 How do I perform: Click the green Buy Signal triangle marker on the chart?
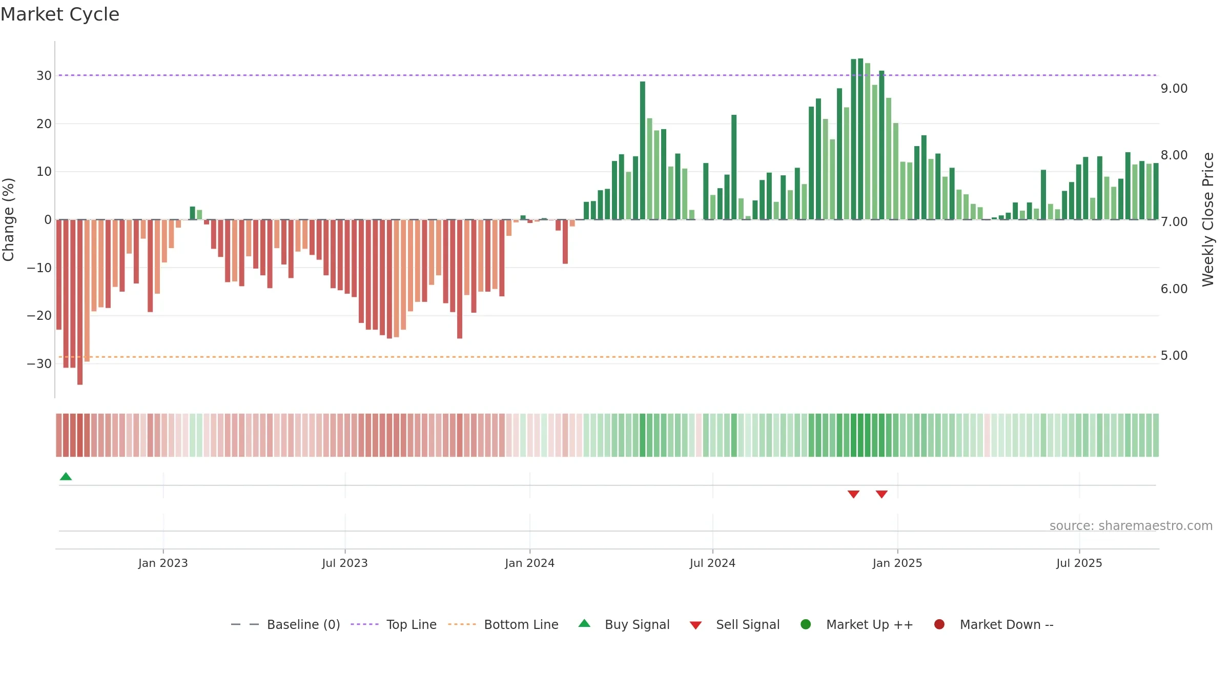click(66, 477)
